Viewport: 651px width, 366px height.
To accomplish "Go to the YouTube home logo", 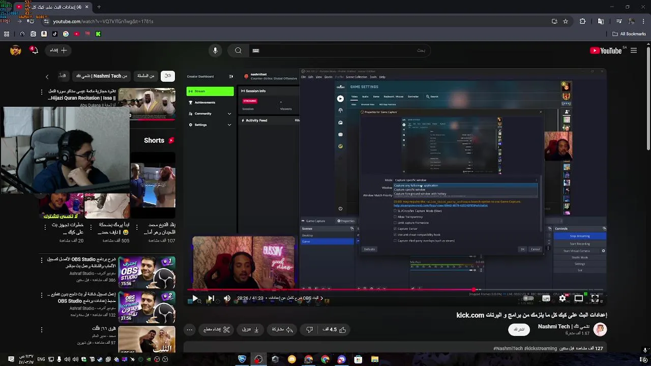I will click(606, 50).
